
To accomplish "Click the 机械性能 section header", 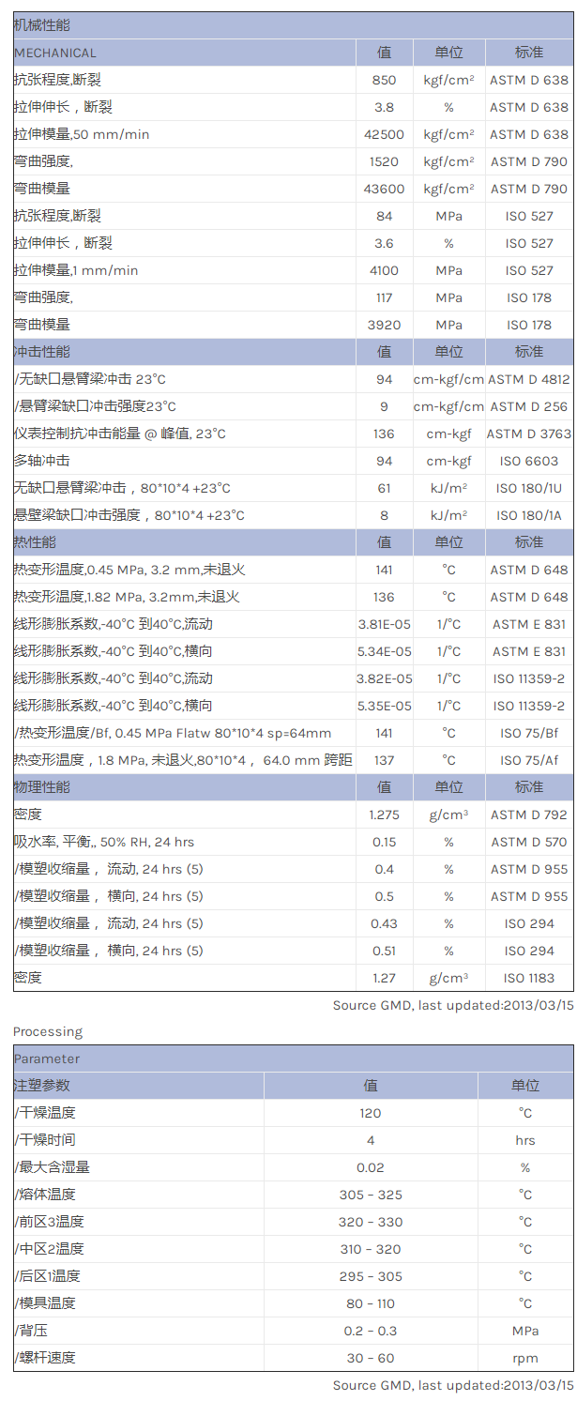I will point(42,25).
